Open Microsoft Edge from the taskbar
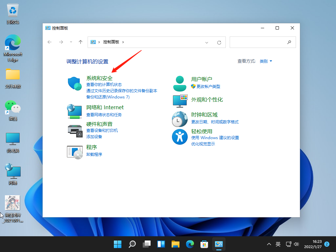 click(x=190, y=244)
